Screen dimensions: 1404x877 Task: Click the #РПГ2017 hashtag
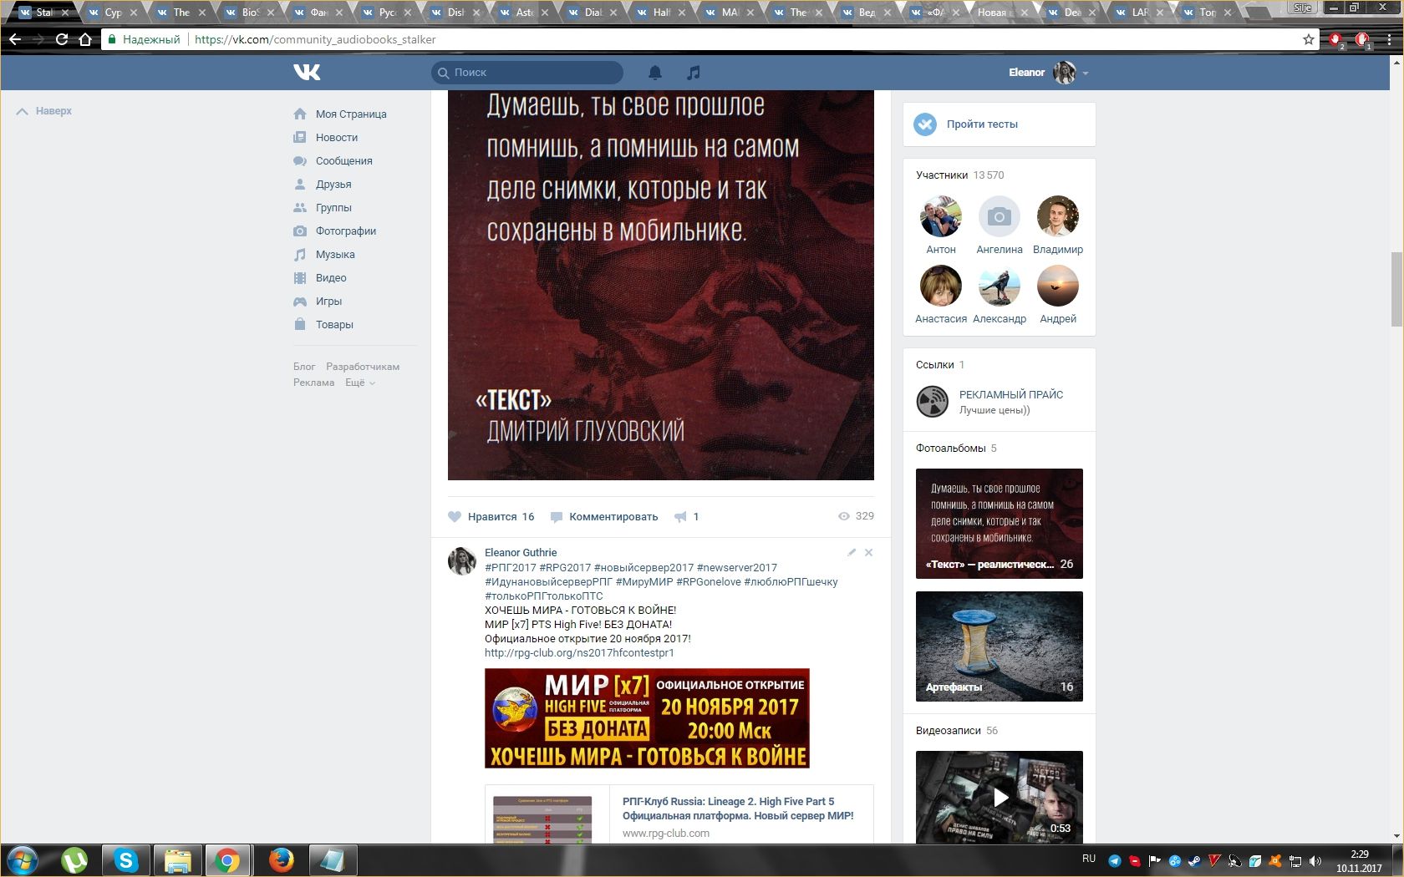coord(511,568)
